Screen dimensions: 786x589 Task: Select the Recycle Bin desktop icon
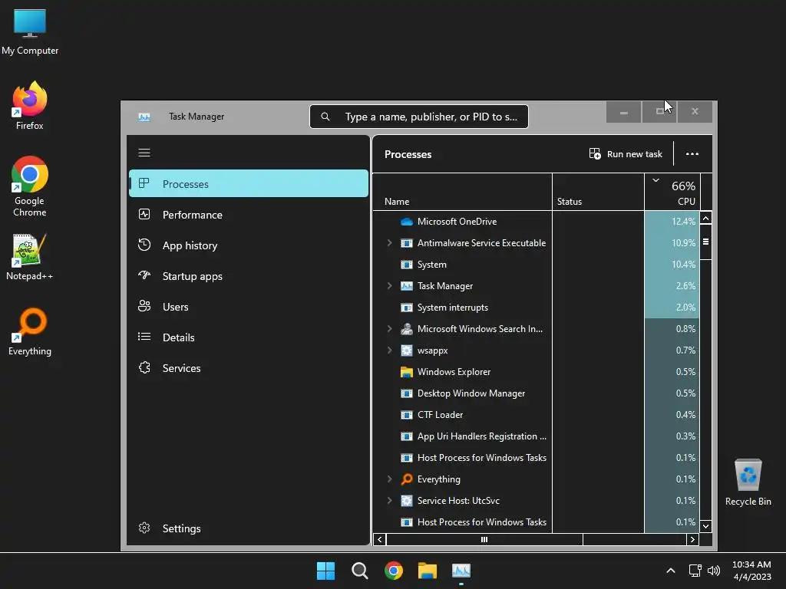(x=748, y=482)
